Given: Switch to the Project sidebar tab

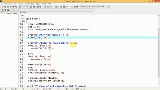Looking at the screenshot, I should coord(3,13).
